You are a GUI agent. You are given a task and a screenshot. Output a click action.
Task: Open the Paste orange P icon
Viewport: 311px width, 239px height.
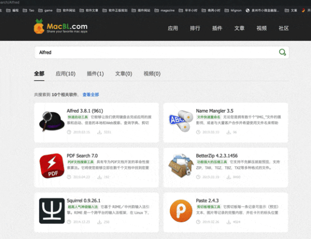coord(181,211)
